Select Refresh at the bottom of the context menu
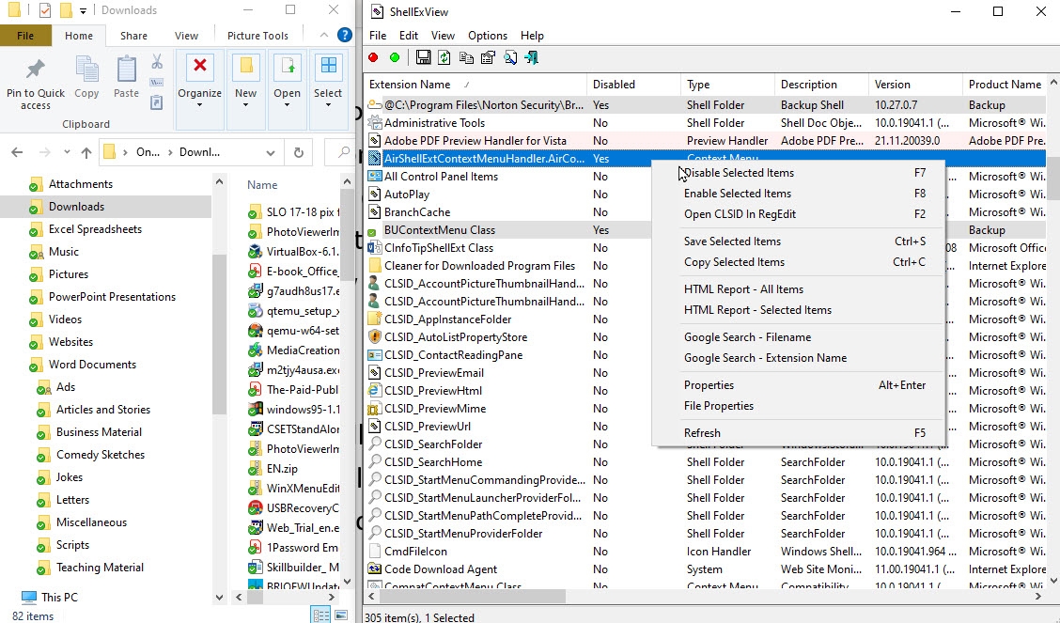Viewport: 1060px width, 623px height. tap(703, 432)
